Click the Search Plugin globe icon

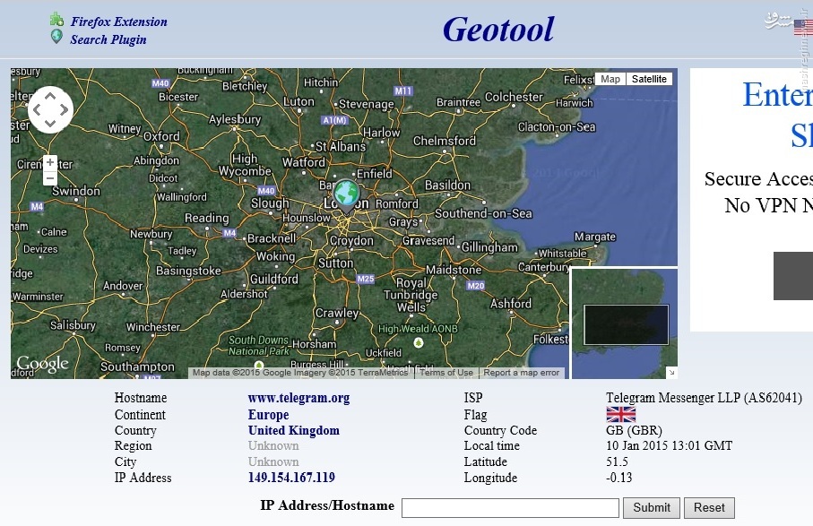tap(56, 37)
